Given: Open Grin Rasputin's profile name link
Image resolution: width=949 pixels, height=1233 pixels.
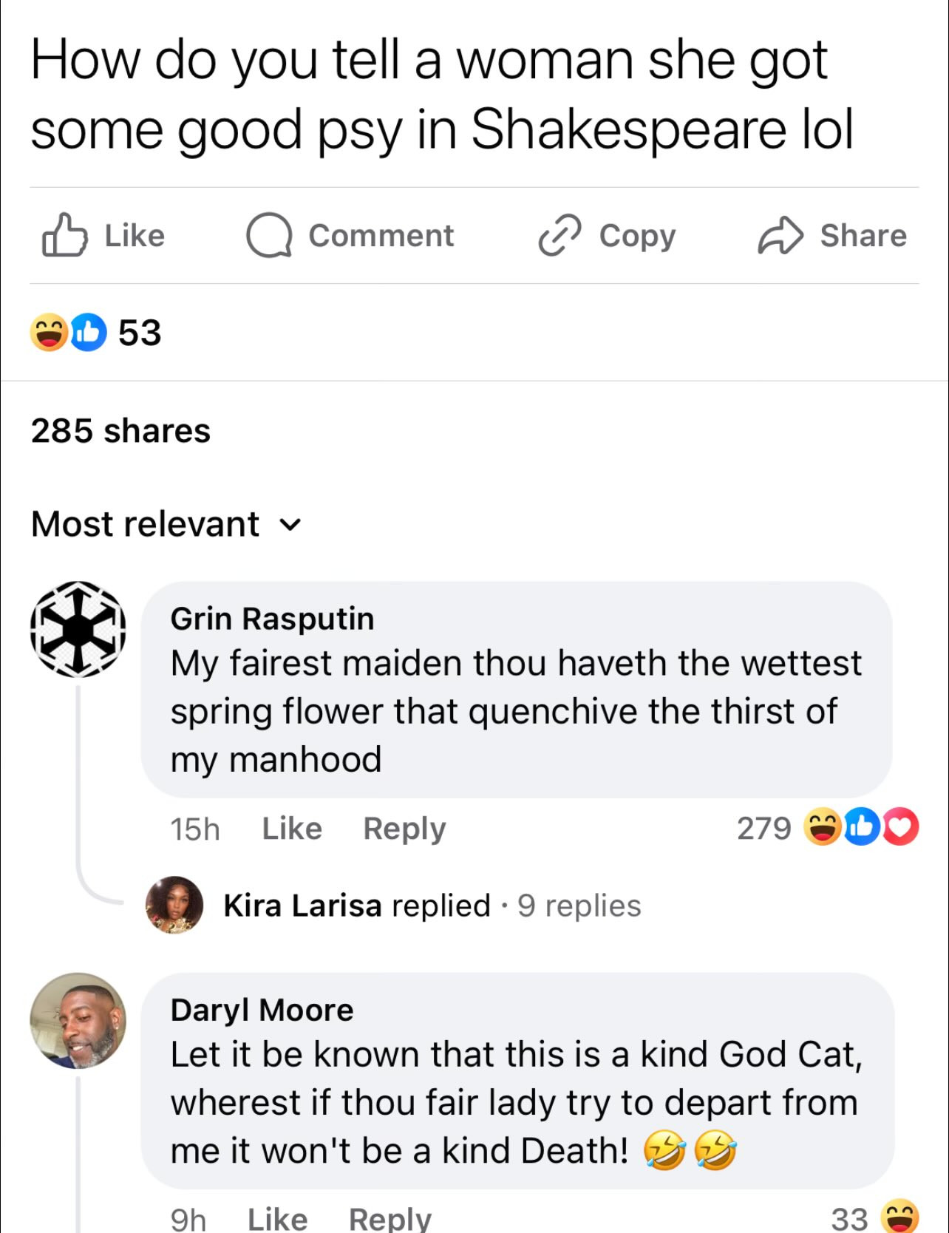Looking at the screenshot, I should [272, 619].
